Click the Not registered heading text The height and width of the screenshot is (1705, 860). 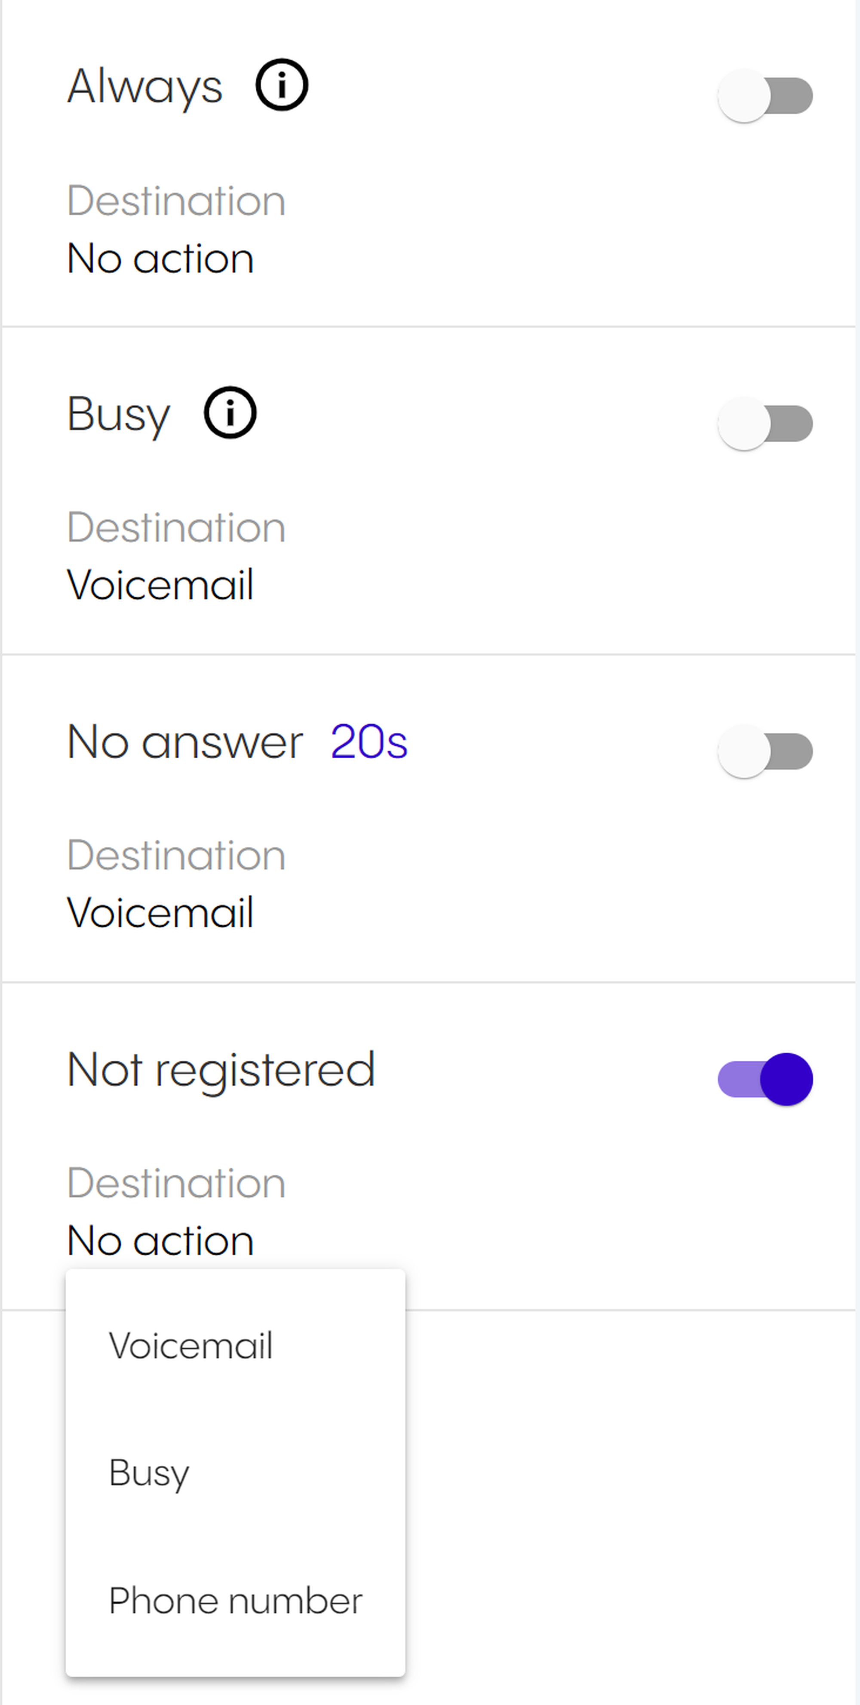click(x=221, y=1070)
